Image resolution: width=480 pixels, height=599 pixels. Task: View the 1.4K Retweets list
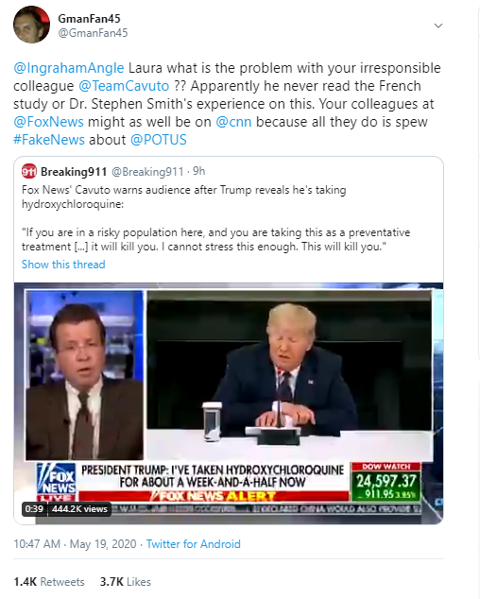pyautogui.click(x=49, y=581)
